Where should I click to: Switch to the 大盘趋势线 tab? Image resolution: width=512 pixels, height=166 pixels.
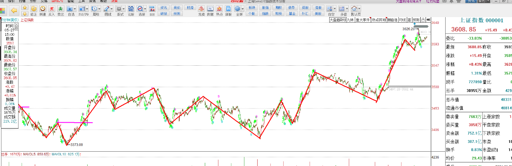[337, 20]
